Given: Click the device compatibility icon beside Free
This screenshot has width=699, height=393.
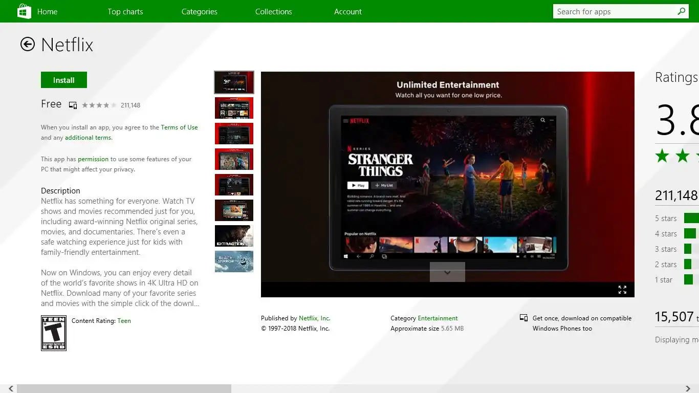Looking at the screenshot, I should [x=73, y=105].
